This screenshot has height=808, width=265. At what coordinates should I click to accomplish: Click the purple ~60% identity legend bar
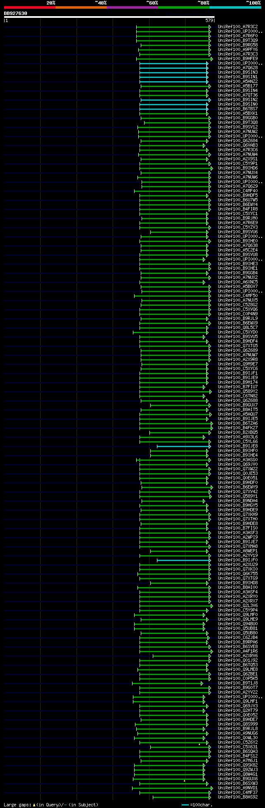(132, 7)
